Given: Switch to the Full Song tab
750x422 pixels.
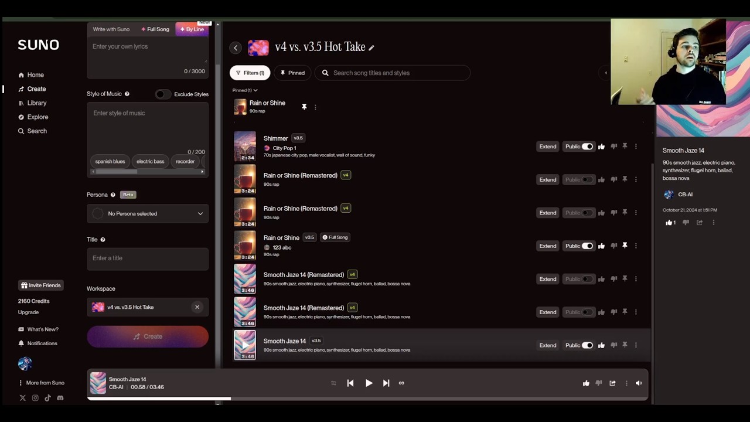Looking at the screenshot, I should [x=155, y=29].
